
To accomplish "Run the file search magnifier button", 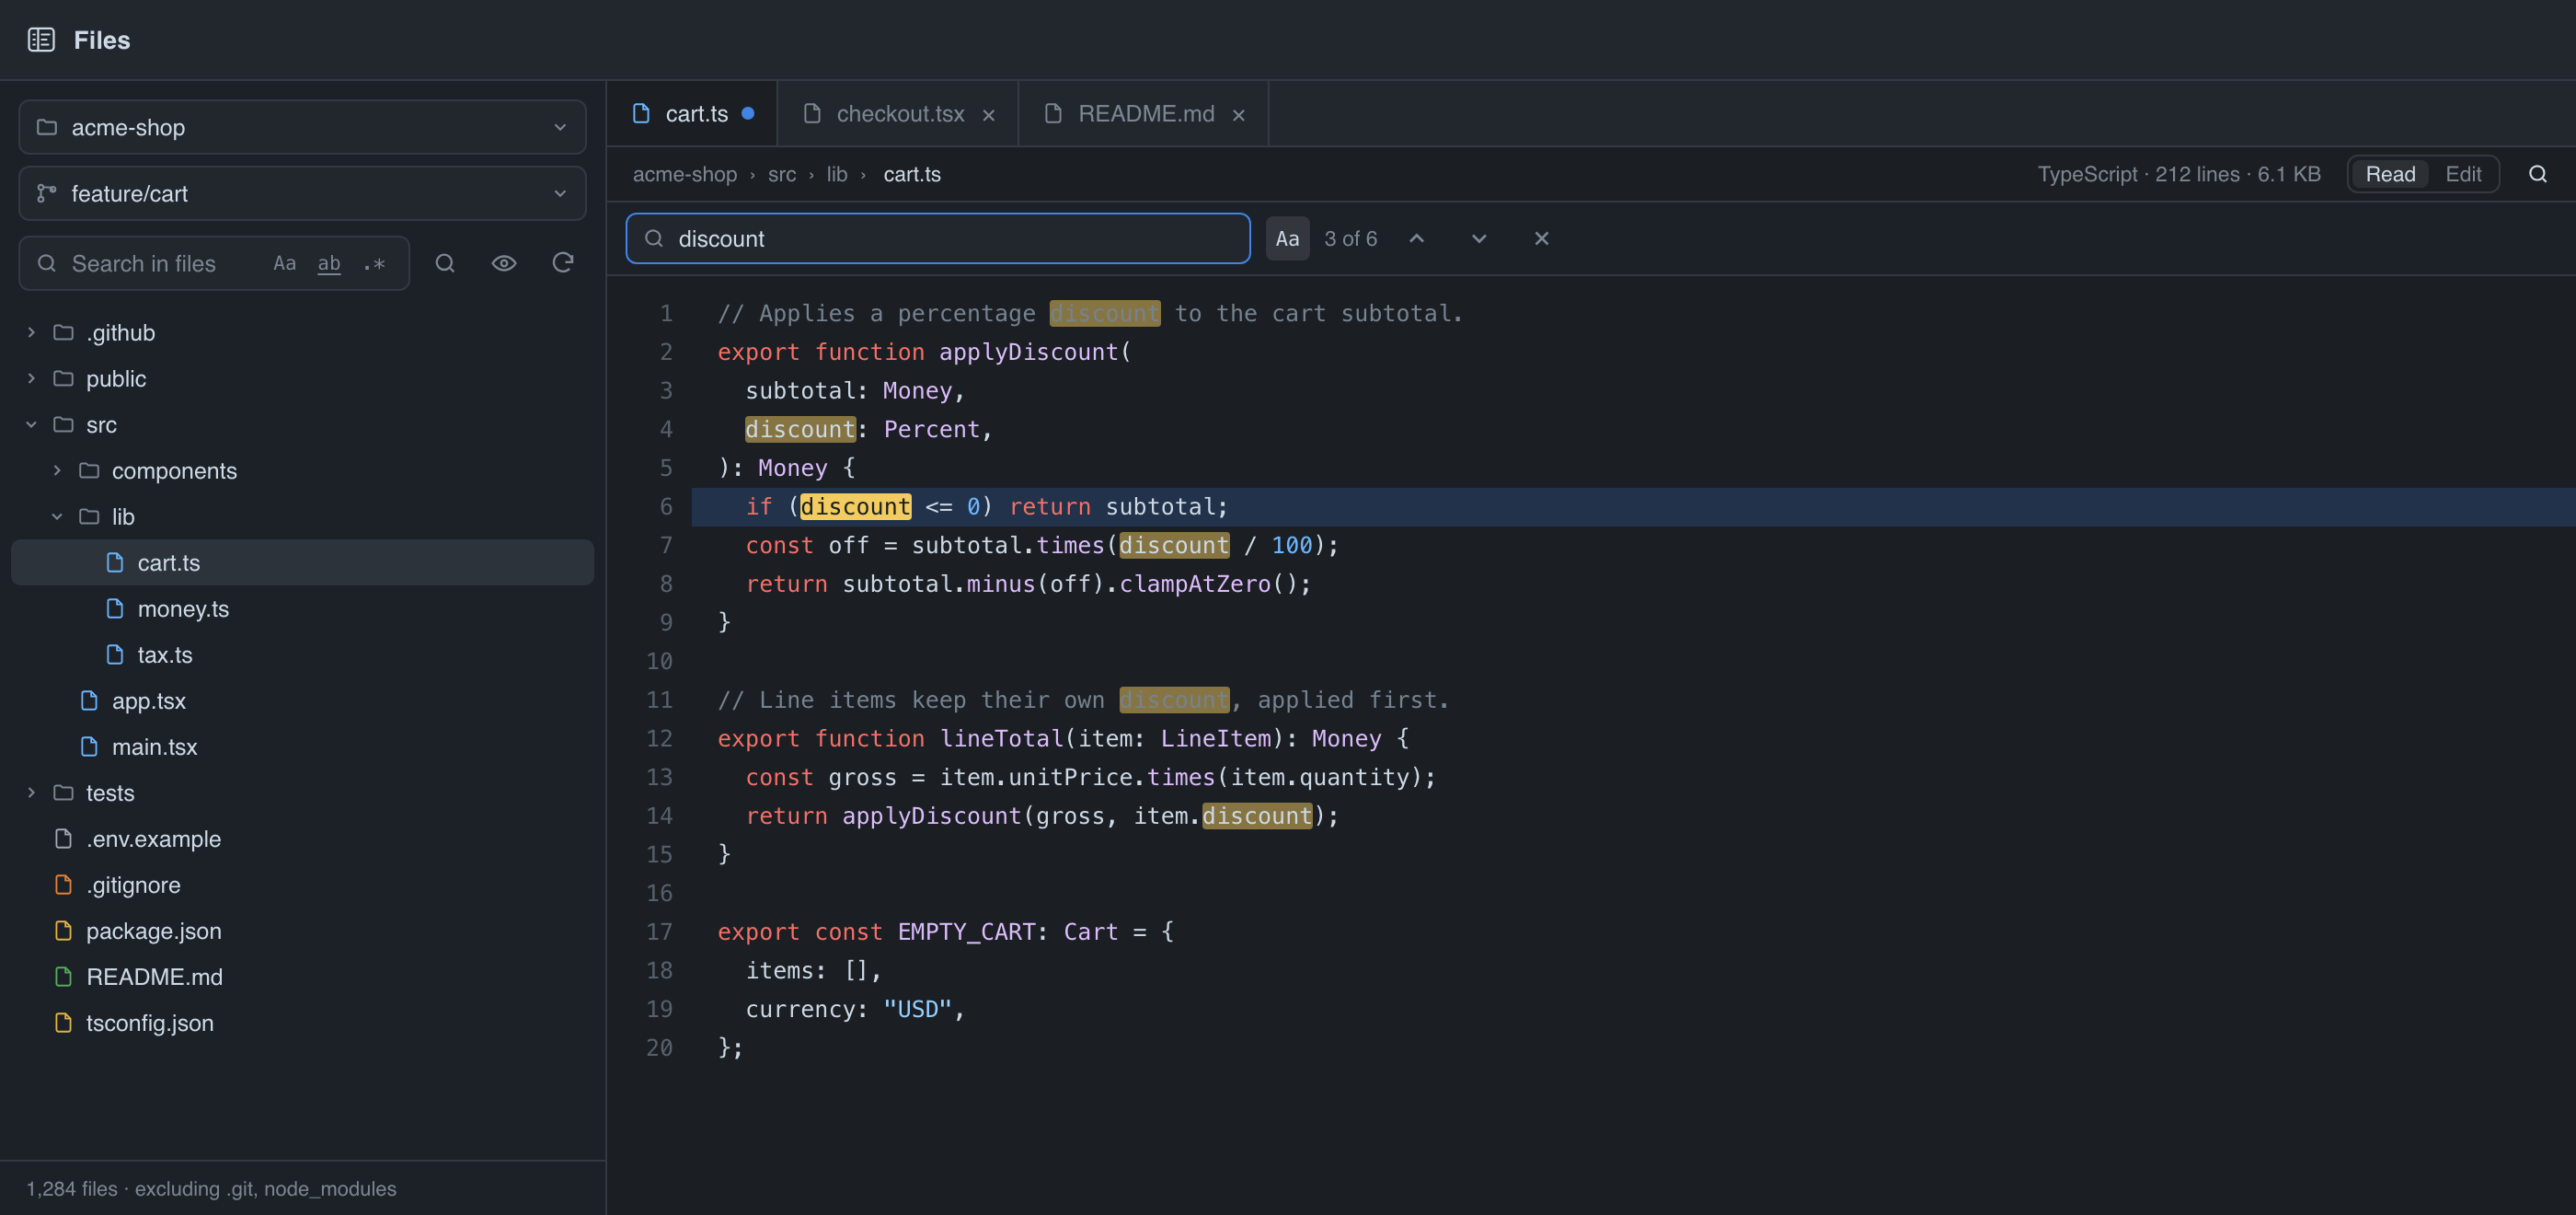I will pyautogui.click(x=445, y=263).
